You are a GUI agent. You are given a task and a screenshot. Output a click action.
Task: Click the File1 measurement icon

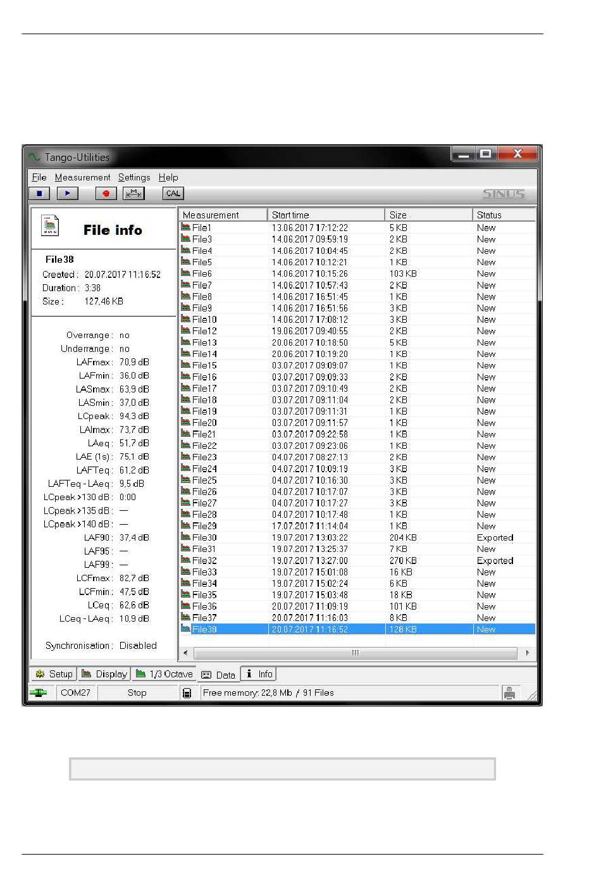coord(186,227)
